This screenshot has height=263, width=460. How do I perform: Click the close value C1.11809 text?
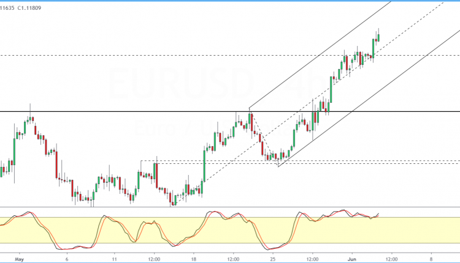[x=29, y=8]
